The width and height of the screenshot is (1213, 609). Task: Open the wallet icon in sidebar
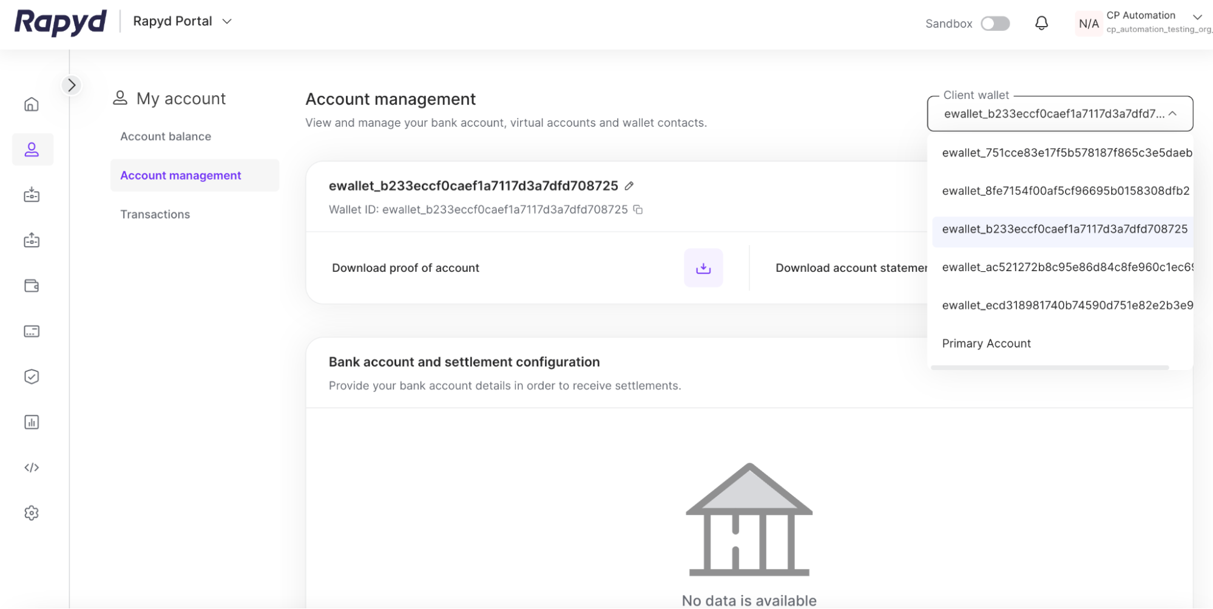coord(32,286)
